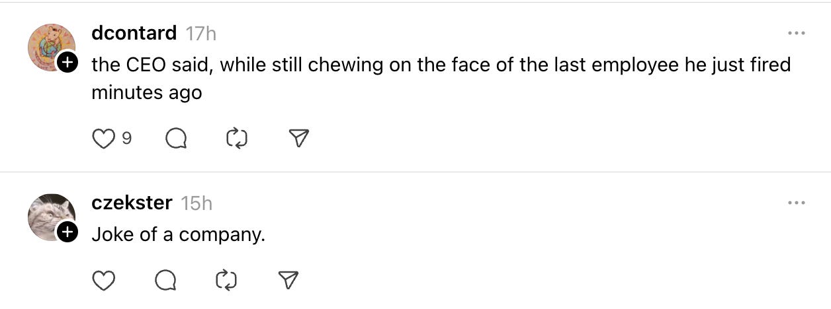Click the 17h timestamp on dcontard's post

(200, 33)
